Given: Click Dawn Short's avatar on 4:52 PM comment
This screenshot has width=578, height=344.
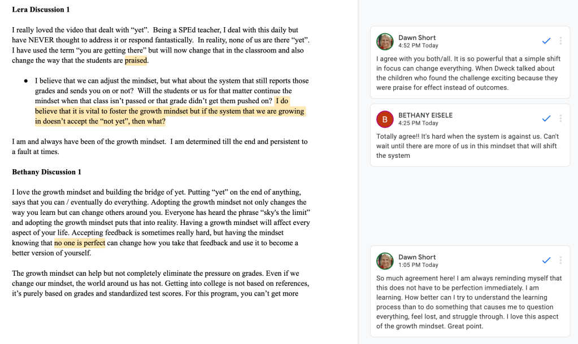Looking at the screenshot, I should coord(385,41).
